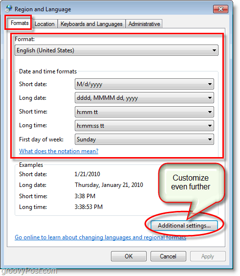
Task: Switch to the Formats tab
Action: point(20,23)
